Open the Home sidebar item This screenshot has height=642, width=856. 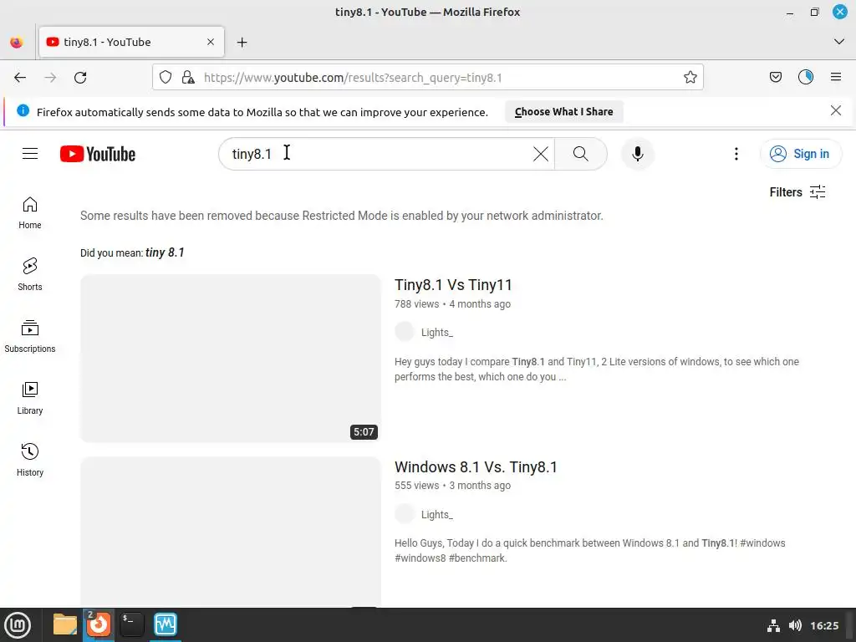(30, 213)
